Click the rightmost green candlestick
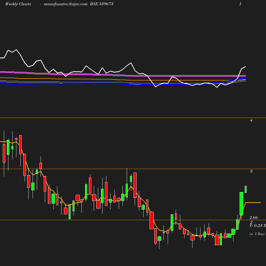This screenshot has width=266, height=266. pos(246,189)
